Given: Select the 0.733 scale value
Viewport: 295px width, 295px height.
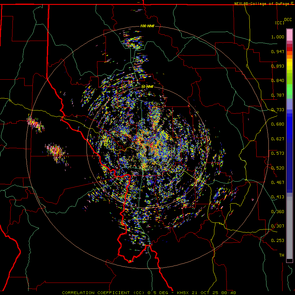Looking at the screenshot, I should [x=278, y=110].
